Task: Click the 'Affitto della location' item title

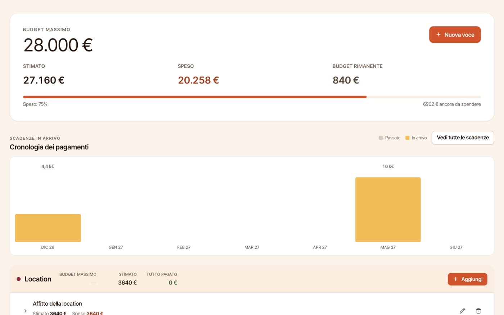Action: pos(57,303)
